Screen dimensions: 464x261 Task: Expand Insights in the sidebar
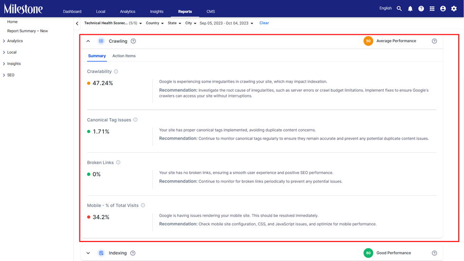click(x=4, y=64)
